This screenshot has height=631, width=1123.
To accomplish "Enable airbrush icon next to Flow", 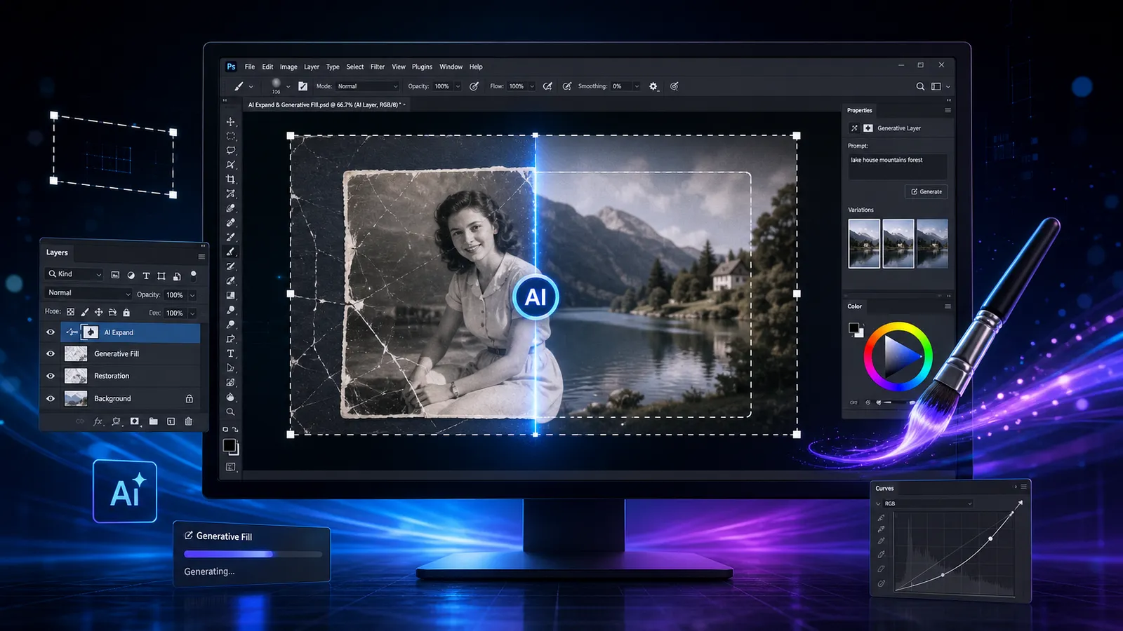I will coord(547,86).
